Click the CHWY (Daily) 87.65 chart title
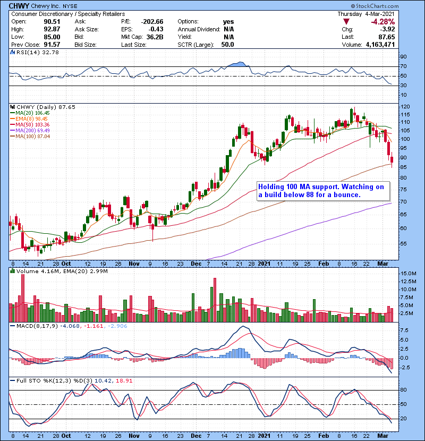The width and height of the screenshot is (425, 441). [46, 107]
